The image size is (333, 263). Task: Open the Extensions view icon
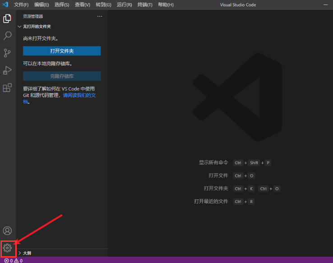click(x=7, y=88)
